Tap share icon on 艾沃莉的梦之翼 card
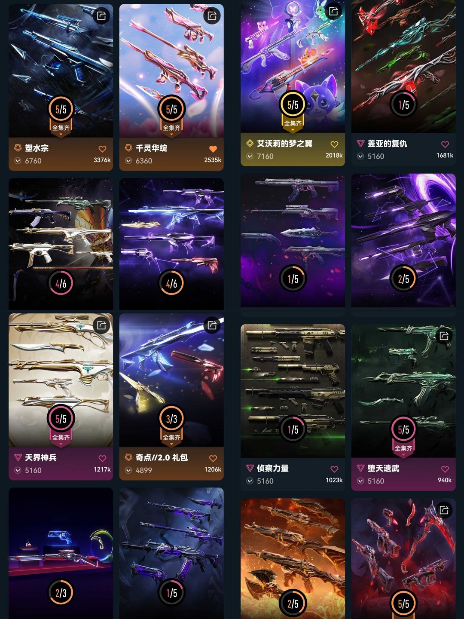This screenshot has width=464, height=619. 333,11
